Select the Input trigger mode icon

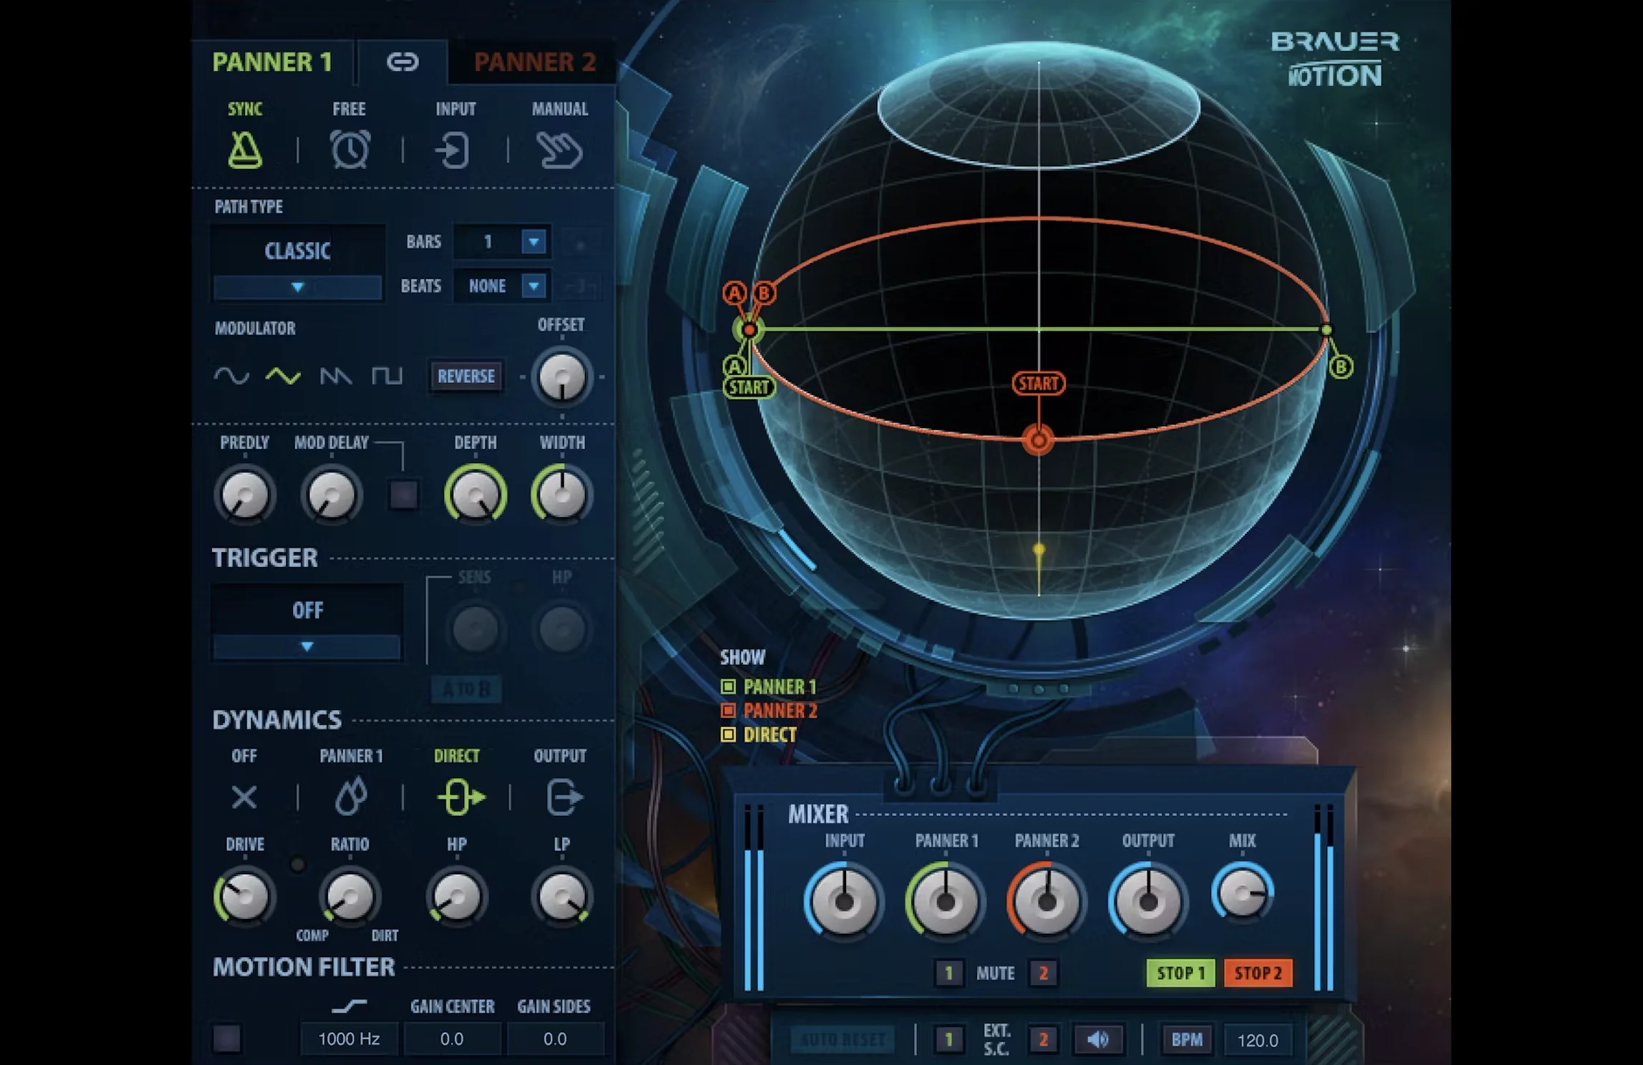coord(453,150)
